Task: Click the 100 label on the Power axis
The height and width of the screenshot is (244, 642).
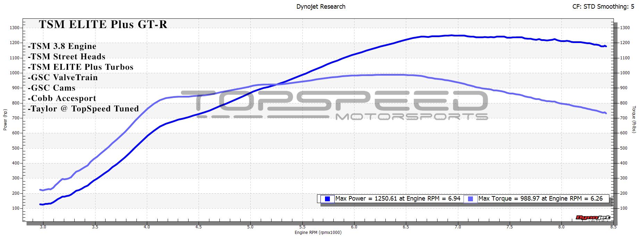Action: 16,208
